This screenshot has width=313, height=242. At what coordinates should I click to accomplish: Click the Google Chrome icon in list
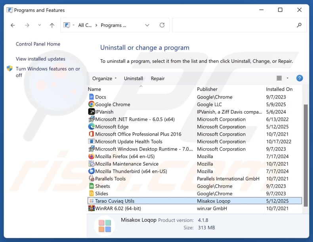pyautogui.click(x=91, y=104)
